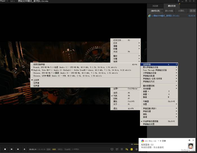The width and height of the screenshot is (197, 153).
Task: Close the 坛友互动 notification popup
Action: 193,140
